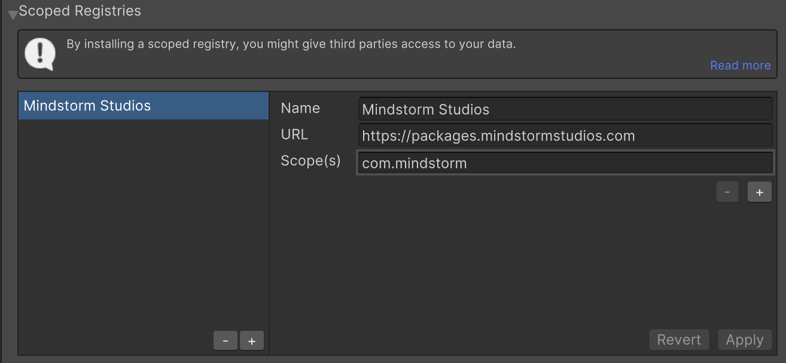This screenshot has width=786, height=363.
Task: Click the Name label
Action: pyautogui.click(x=301, y=108)
